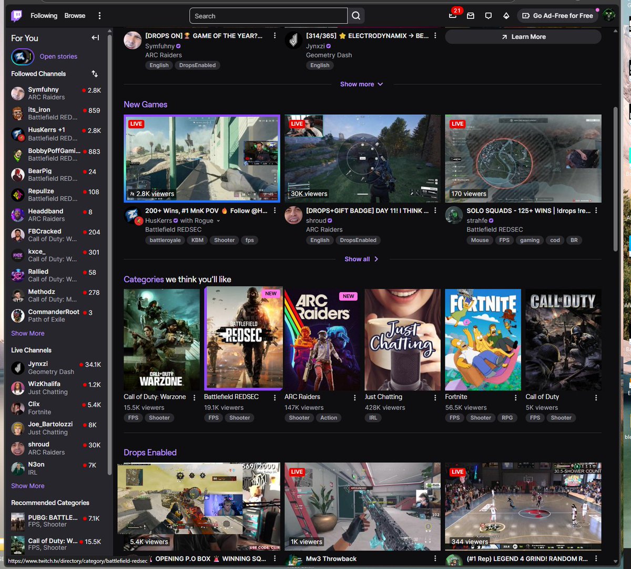Open the Browse tab
631x569 pixels.
75,16
